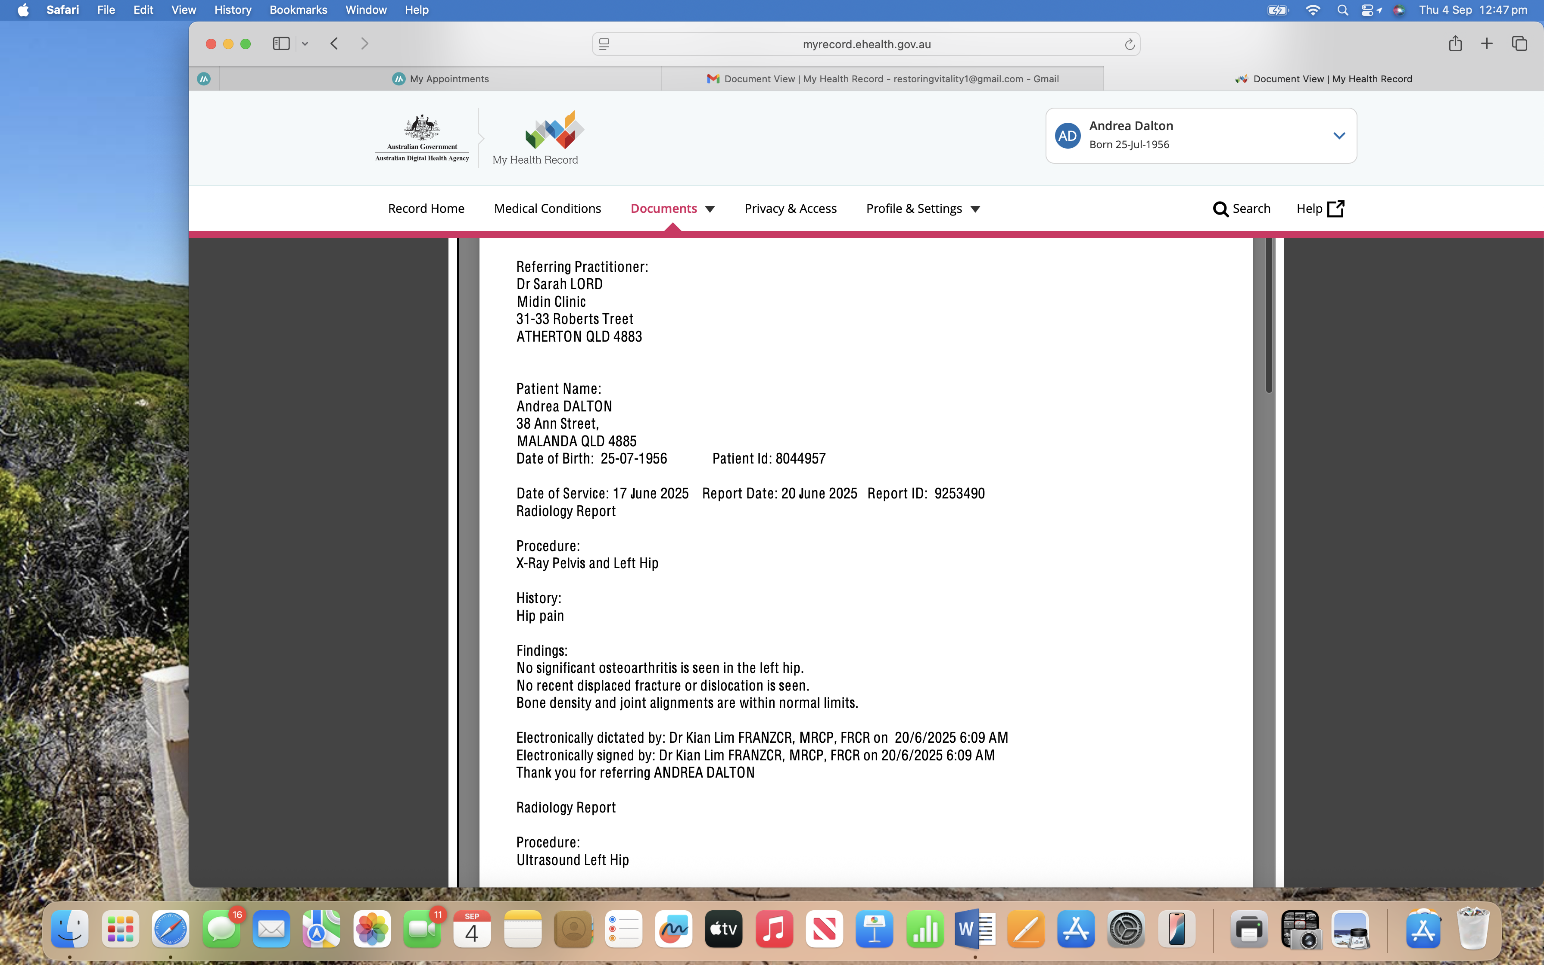Open sidebar options chevron in Safari toolbar

[305, 44]
